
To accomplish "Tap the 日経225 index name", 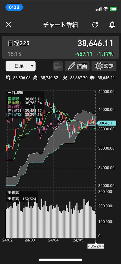I will 19,43.
